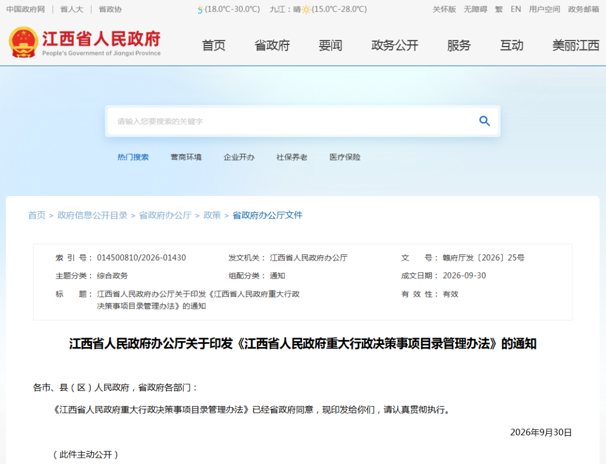
Task: Enable 无障碍 accessibility mode
Action: point(475,10)
